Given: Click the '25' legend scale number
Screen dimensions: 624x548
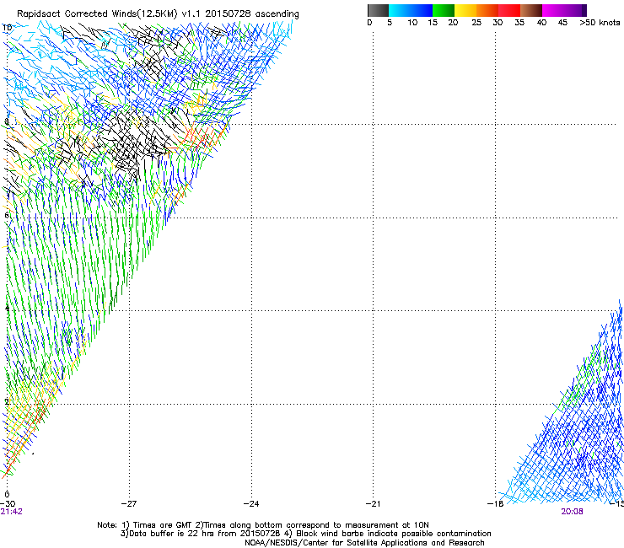Looking at the screenshot, I should point(476,23).
